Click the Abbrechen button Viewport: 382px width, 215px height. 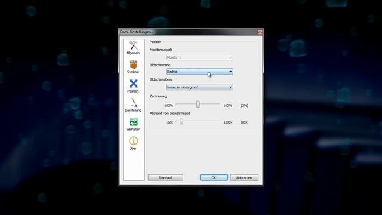244,178
